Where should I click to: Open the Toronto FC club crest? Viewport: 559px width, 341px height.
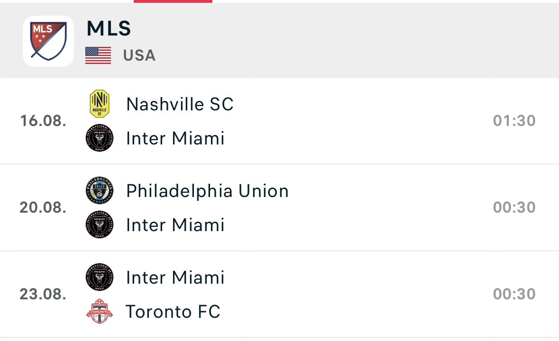pos(100,311)
